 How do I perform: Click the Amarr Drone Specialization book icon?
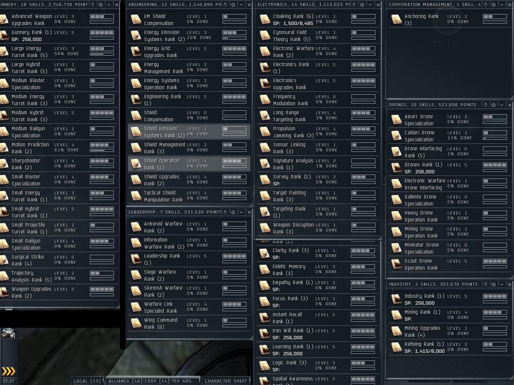coord(397,119)
